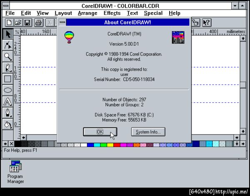Click the context help arrow-question icon
The height and width of the screenshot is (196, 250).
[x=207, y=23]
